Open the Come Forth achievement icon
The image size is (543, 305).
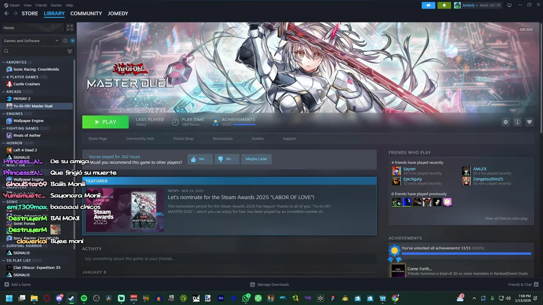(x=398, y=271)
